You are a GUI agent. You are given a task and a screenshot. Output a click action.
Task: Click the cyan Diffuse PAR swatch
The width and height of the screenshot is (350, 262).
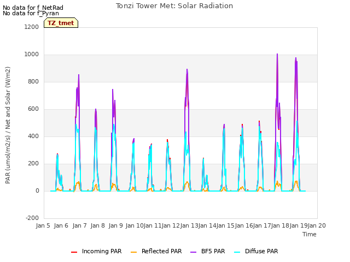click(237, 252)
